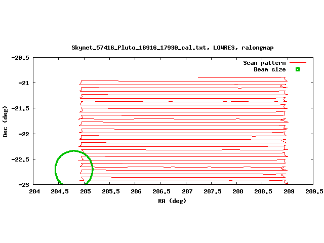The image size is (324, 243).
Task: Click the large green beam circle
Action: [x=74, y=168]
